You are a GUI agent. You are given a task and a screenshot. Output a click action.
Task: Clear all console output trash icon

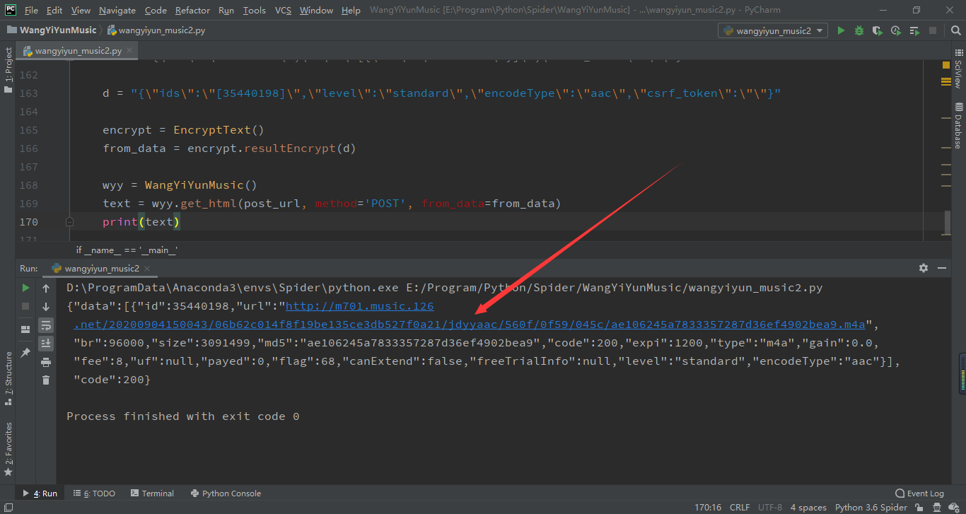point(46,380)
